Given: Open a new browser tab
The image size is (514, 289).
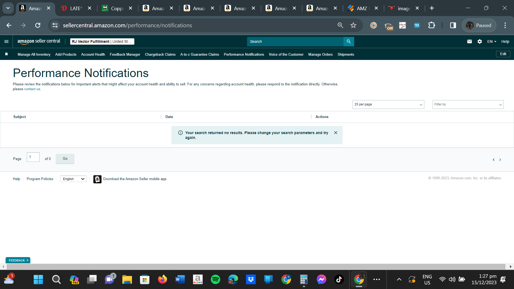Looking at the screenshot, I should [432, 8].
